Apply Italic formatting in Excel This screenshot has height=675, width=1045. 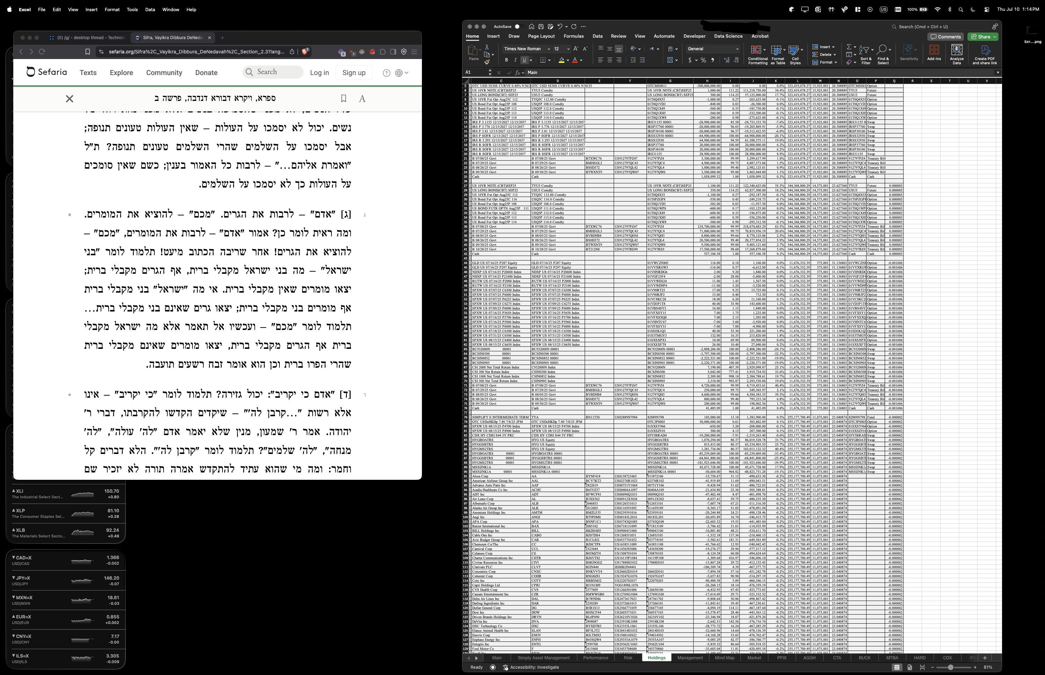click(515, 60)
